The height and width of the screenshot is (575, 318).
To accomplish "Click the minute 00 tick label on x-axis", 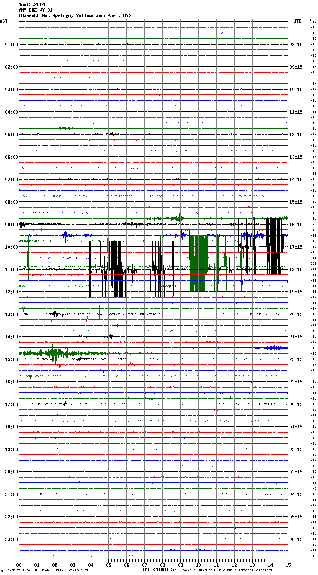I will (x=19, y=565).
